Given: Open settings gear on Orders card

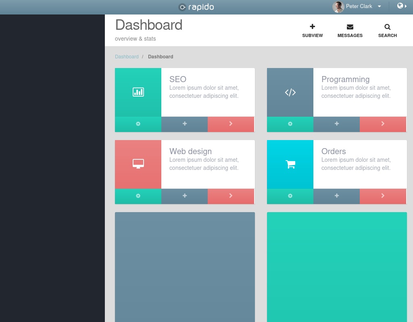Looking at the screenshot, I should point(290,196).
